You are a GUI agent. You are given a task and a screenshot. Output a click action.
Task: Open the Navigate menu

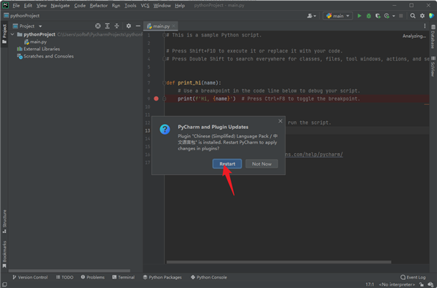point(60,6)
